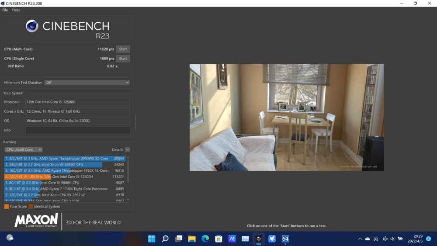437x246 pixels.
Task: Start the CPU (Multi Core) test
Action: click(x=123, y=49)
